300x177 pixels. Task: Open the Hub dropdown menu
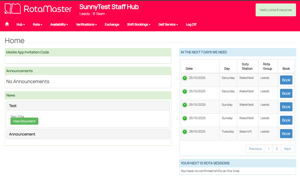pyautogui.click(x=20, y=24)
